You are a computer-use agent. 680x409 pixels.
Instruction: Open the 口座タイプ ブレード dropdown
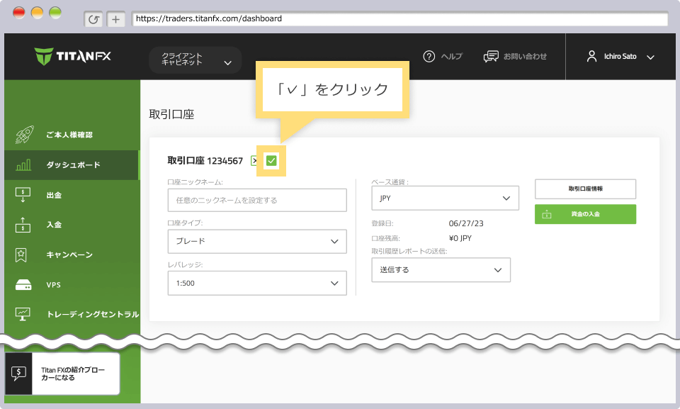point(257,242)
